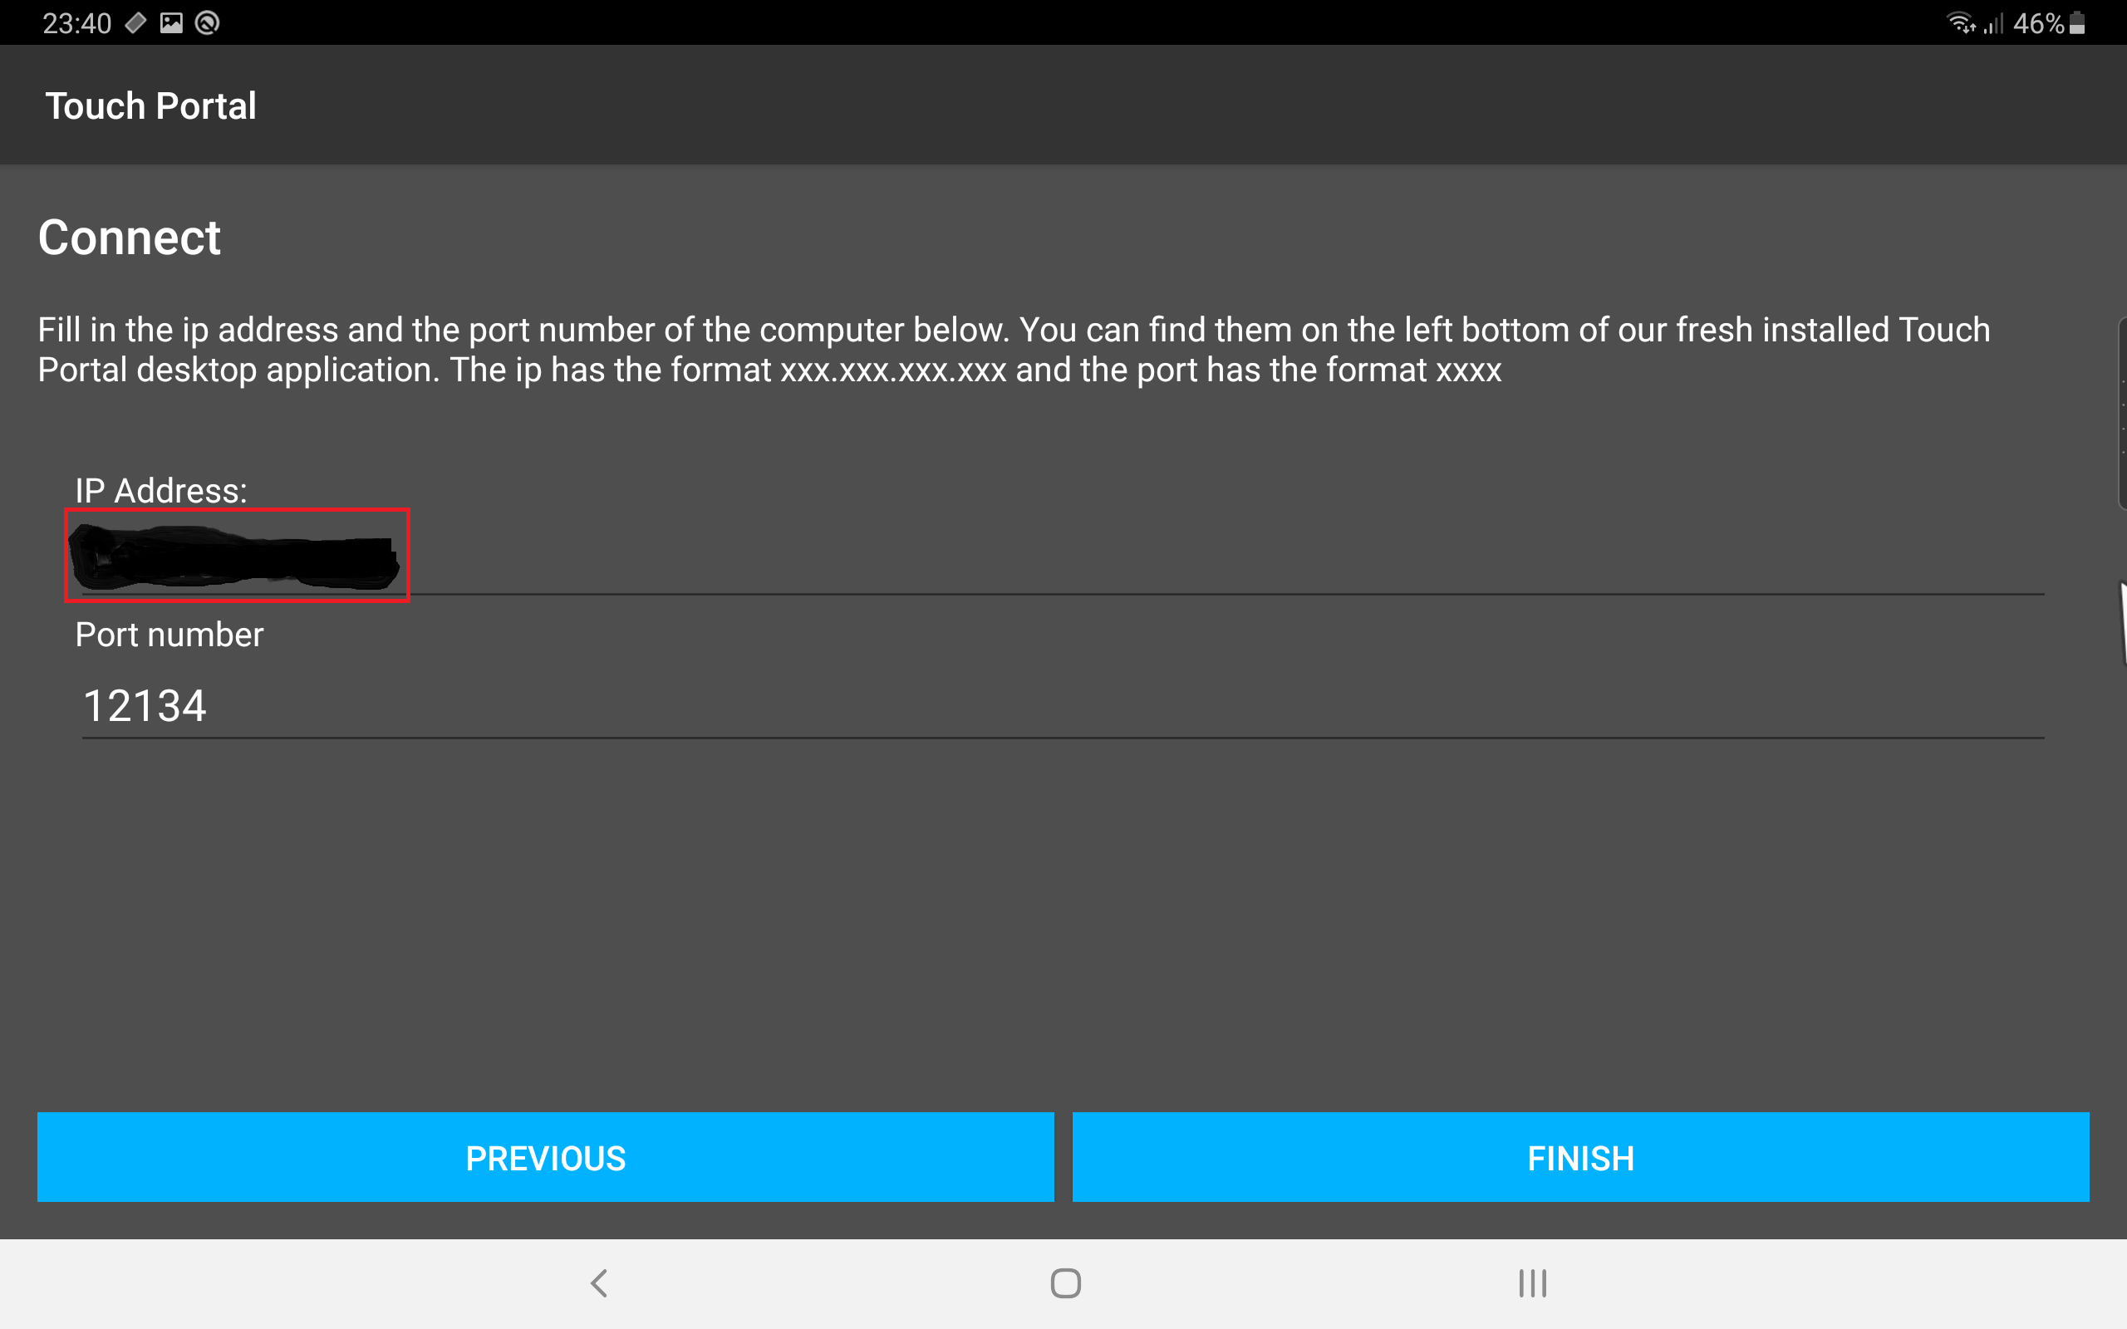Tap the instruction text about ip format
The width and height of the screenshot is (2127, 1329).
pos(1014,350)
